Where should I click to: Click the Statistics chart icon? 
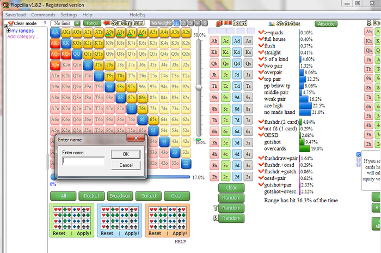tap(272, 23)
